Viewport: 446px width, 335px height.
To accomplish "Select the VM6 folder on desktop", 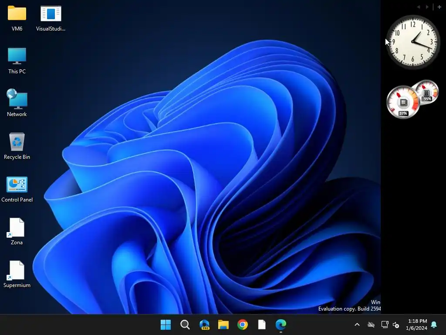I will (x=17, y=17).
